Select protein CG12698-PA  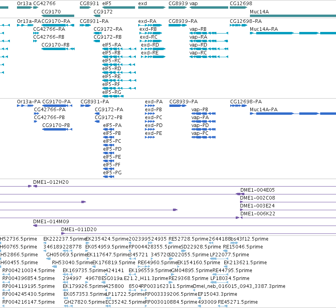pos(238,106)
